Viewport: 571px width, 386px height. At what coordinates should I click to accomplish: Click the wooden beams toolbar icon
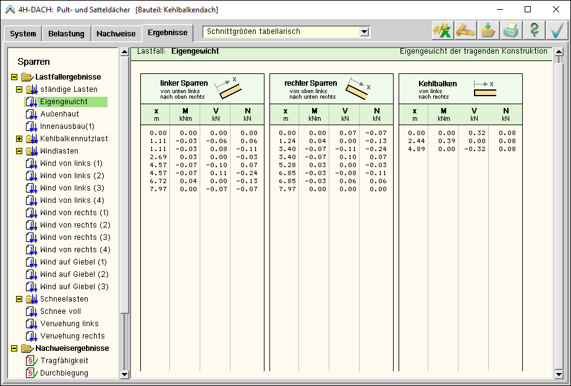pos(465,30)
